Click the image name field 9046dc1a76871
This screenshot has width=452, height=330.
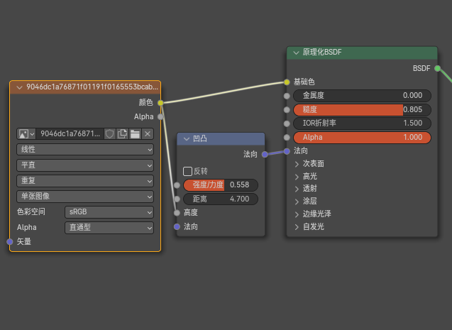tap(70, 133)
